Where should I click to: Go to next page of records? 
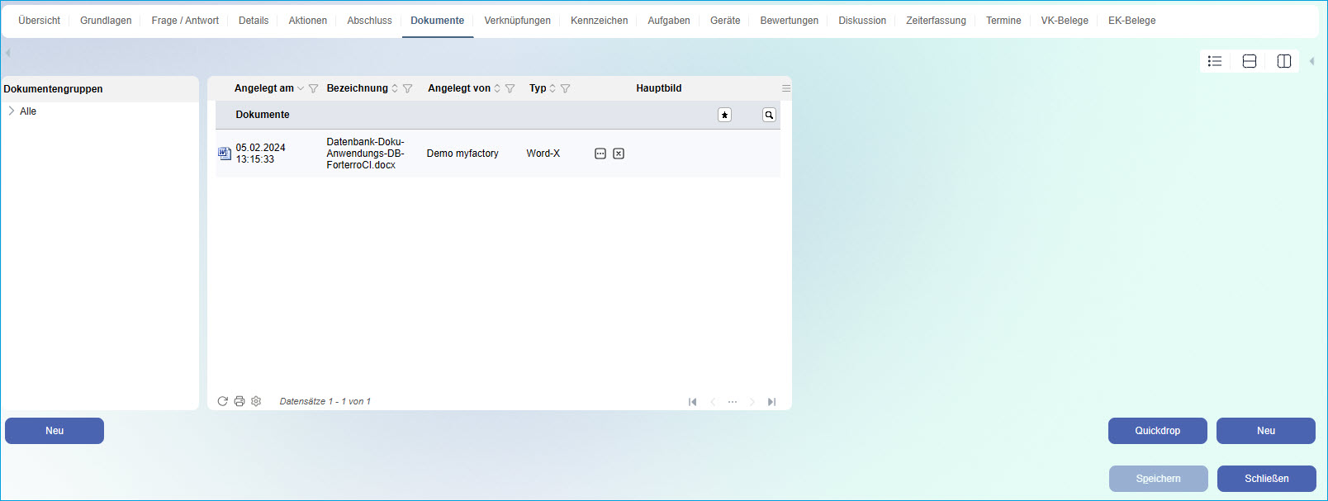(752, 402)
